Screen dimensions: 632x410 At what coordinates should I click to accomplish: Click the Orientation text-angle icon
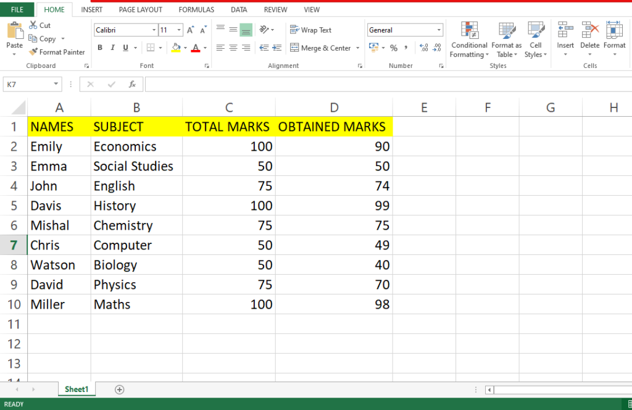(x=264, y=30)
